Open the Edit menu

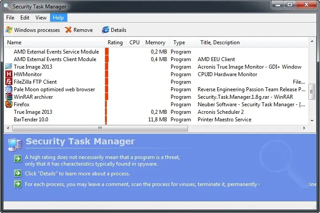point(25,18)
